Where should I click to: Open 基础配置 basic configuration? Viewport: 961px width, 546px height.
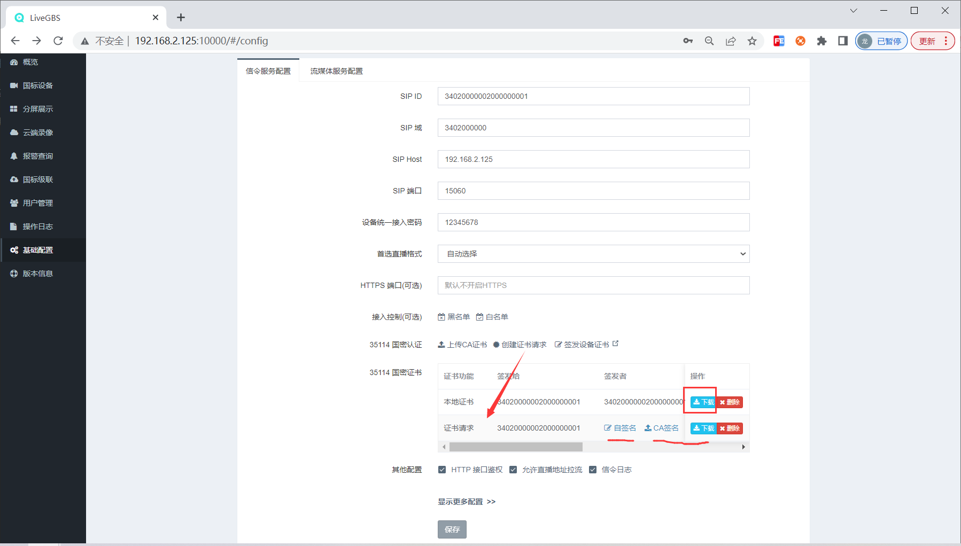point(43,250)
